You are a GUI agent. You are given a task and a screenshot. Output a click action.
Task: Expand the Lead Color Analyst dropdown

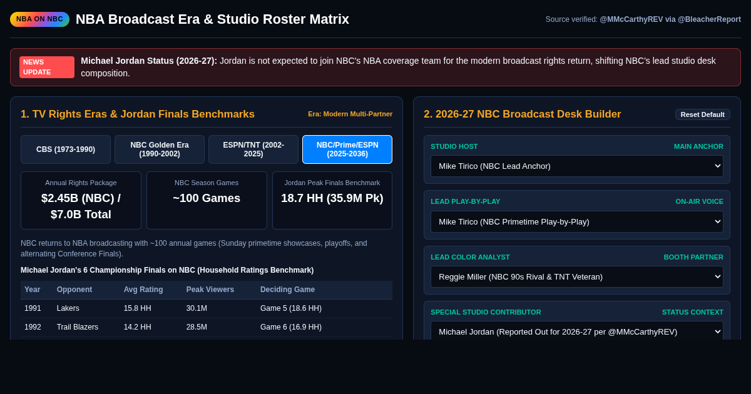(x=577, y=276)
